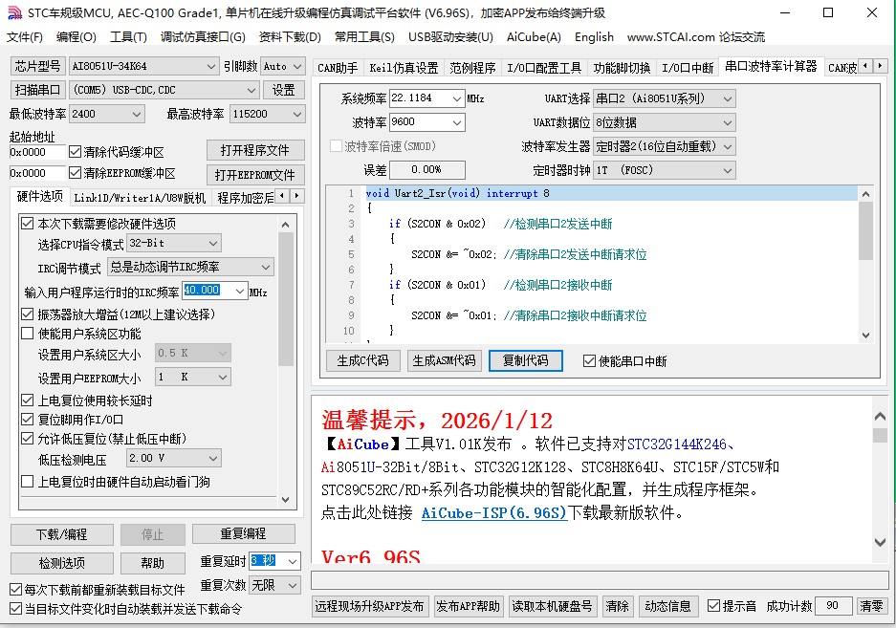This screenshot has width=896, height=628.
Task: Click the 下载/编程 download button
Action: tap(60, 534)
